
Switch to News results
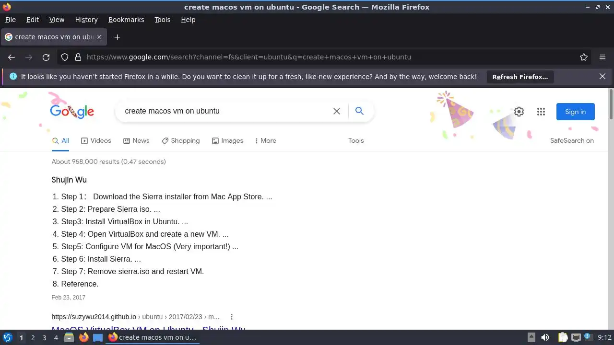pyautogui.click(x=136, y=141)
